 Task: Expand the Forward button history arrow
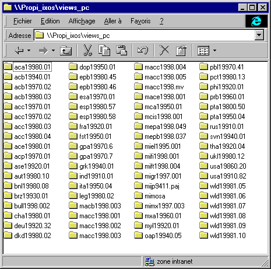(53, 51)
